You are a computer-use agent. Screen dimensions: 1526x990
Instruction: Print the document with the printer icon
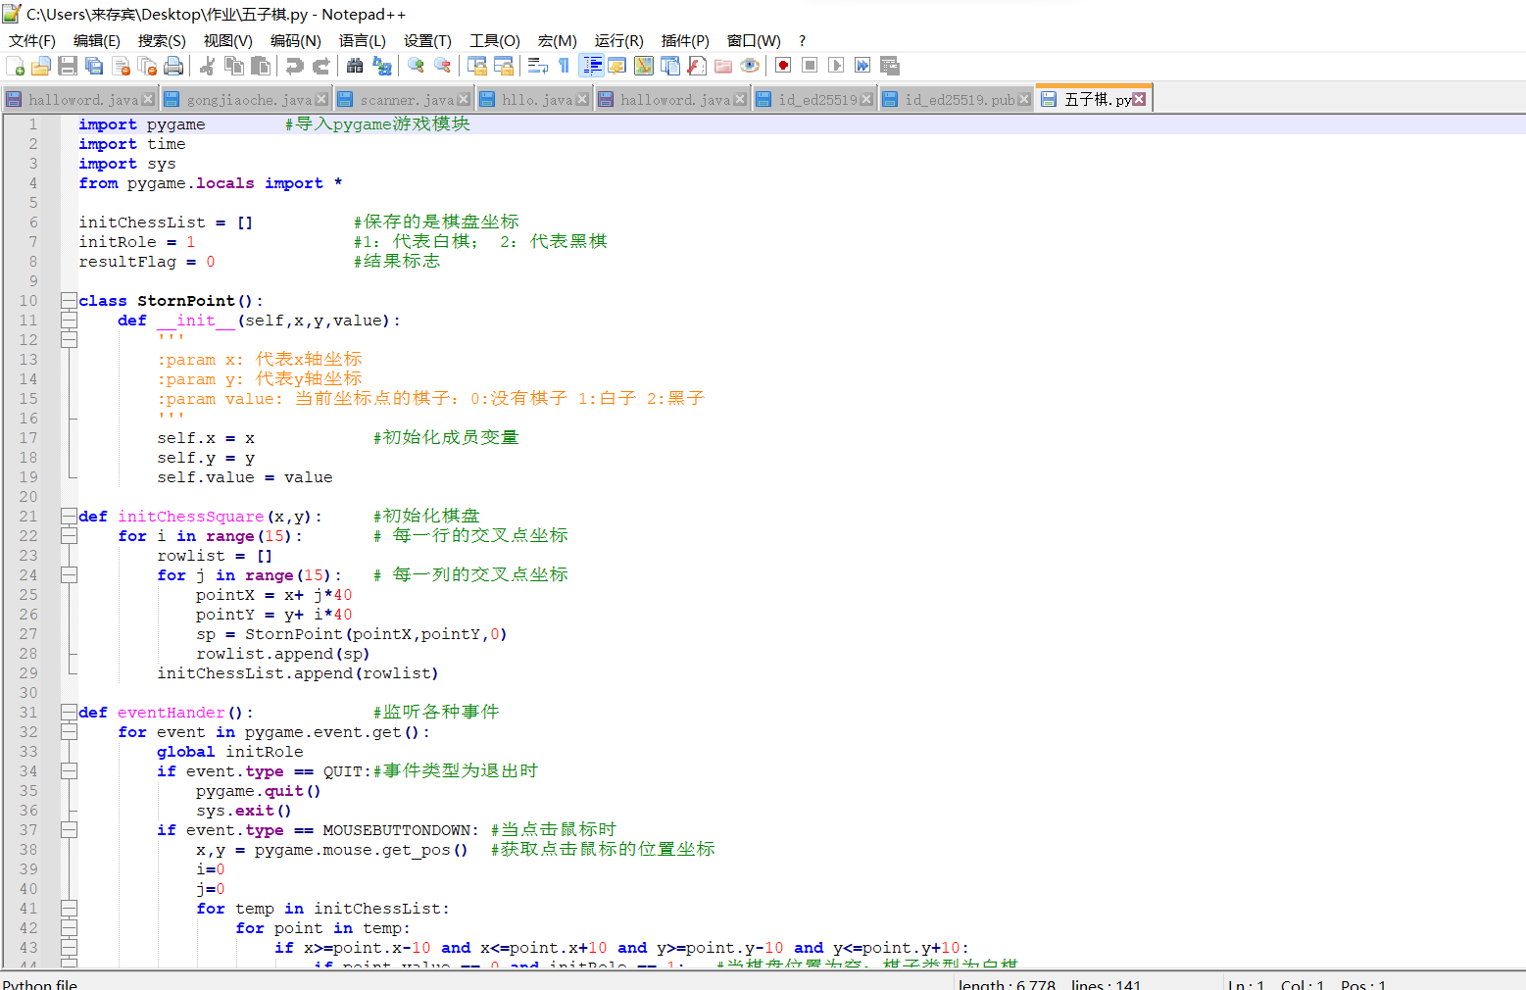(x=173, y=66)
